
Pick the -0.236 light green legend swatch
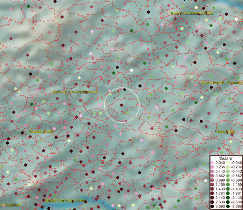(x=228, y=167)
